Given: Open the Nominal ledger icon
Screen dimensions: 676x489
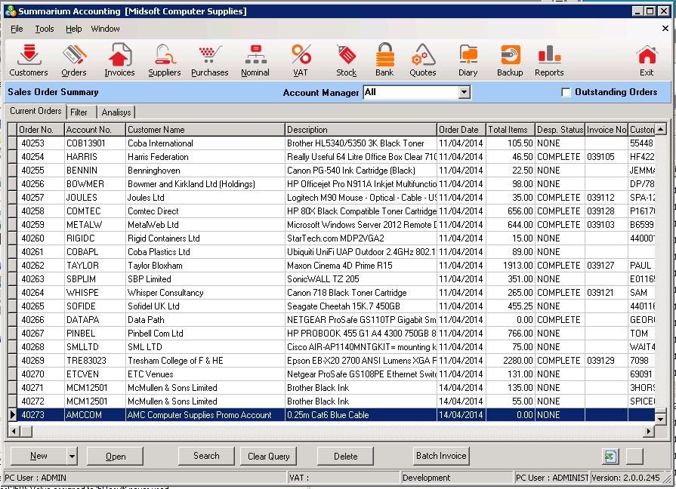Looking at the screenshot, I should [x=255, y=60].
